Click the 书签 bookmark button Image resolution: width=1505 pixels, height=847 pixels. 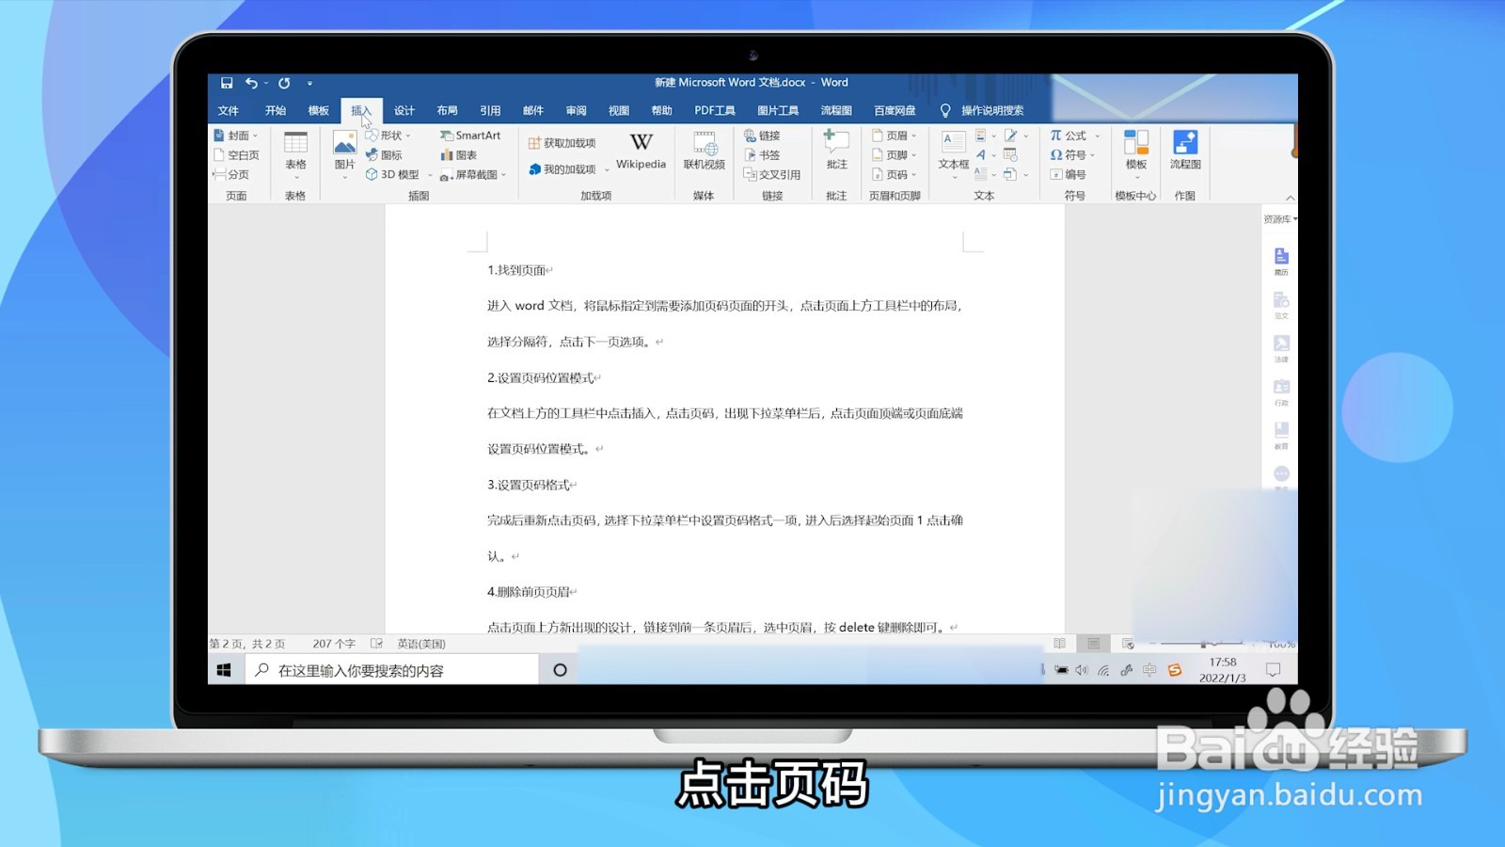(763, 155)
